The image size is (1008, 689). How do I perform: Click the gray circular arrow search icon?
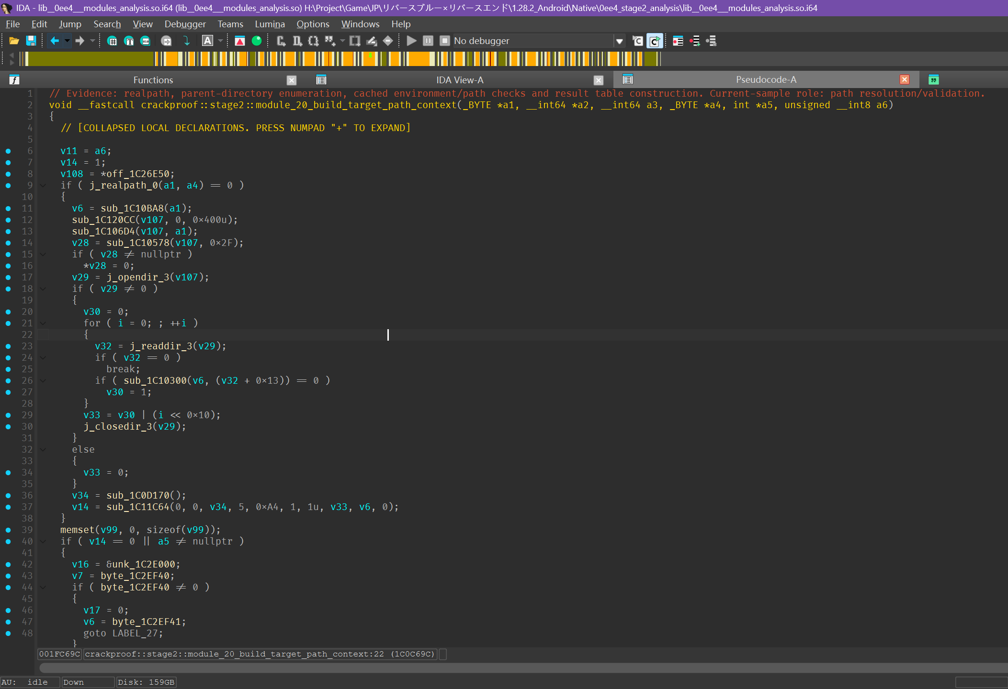coord(166,41)
